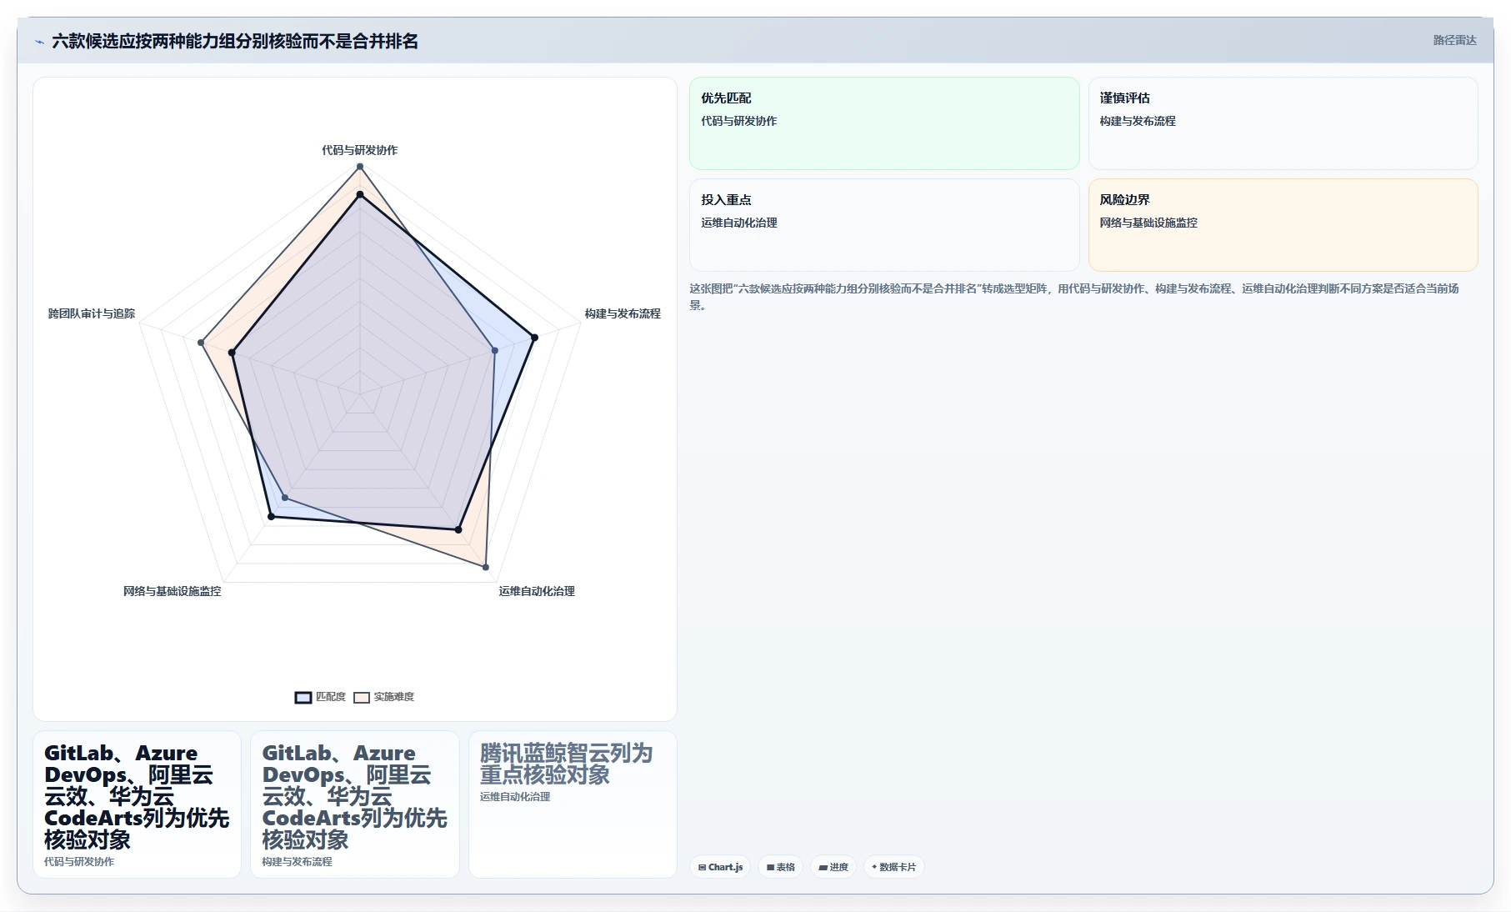This screenshot has height=912, width=1511.
Task: Click the 匹配度 data point on 代码与研发协作 axis
Action: [360, 195]
